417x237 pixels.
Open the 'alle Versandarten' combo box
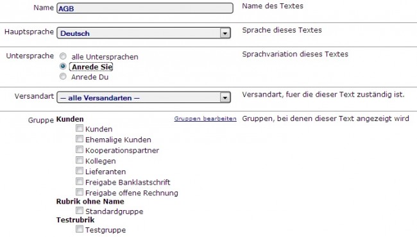pos(144,97)
